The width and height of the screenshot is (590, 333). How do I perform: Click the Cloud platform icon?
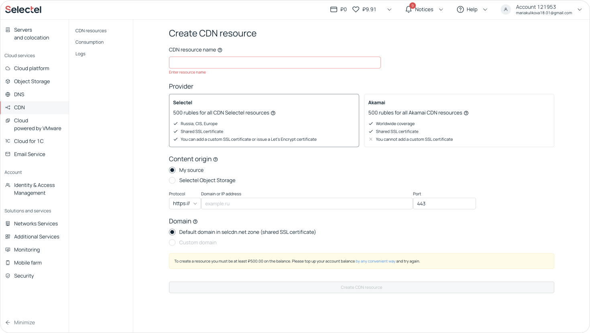(x=8, y=69)
